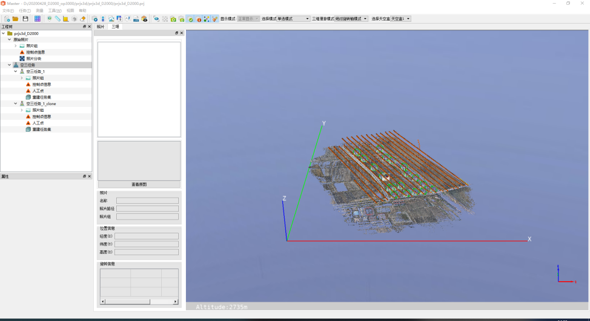Viewport: 590px width, 321px height.
Task: Open the 选择天空盒 skybox dropdown
Action: [400, 19]
